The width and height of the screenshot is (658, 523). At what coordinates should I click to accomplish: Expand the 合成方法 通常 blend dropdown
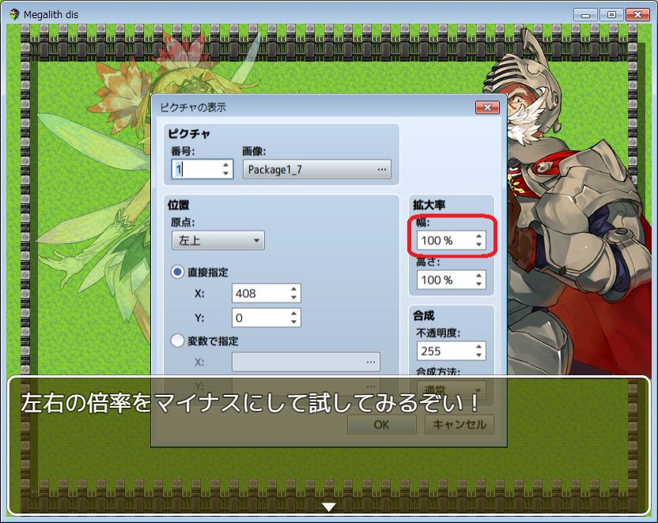tap(451, 389)
